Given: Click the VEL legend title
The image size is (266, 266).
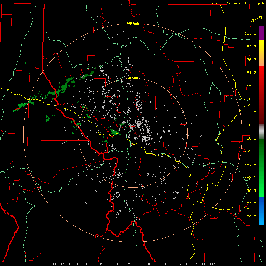Looking at the screenshot, I should pyautogui.click(x=259, y=18).
